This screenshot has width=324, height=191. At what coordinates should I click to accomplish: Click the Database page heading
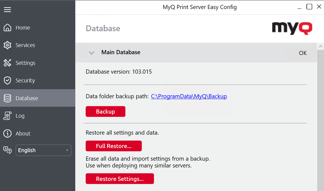click(x=103, y=28)
